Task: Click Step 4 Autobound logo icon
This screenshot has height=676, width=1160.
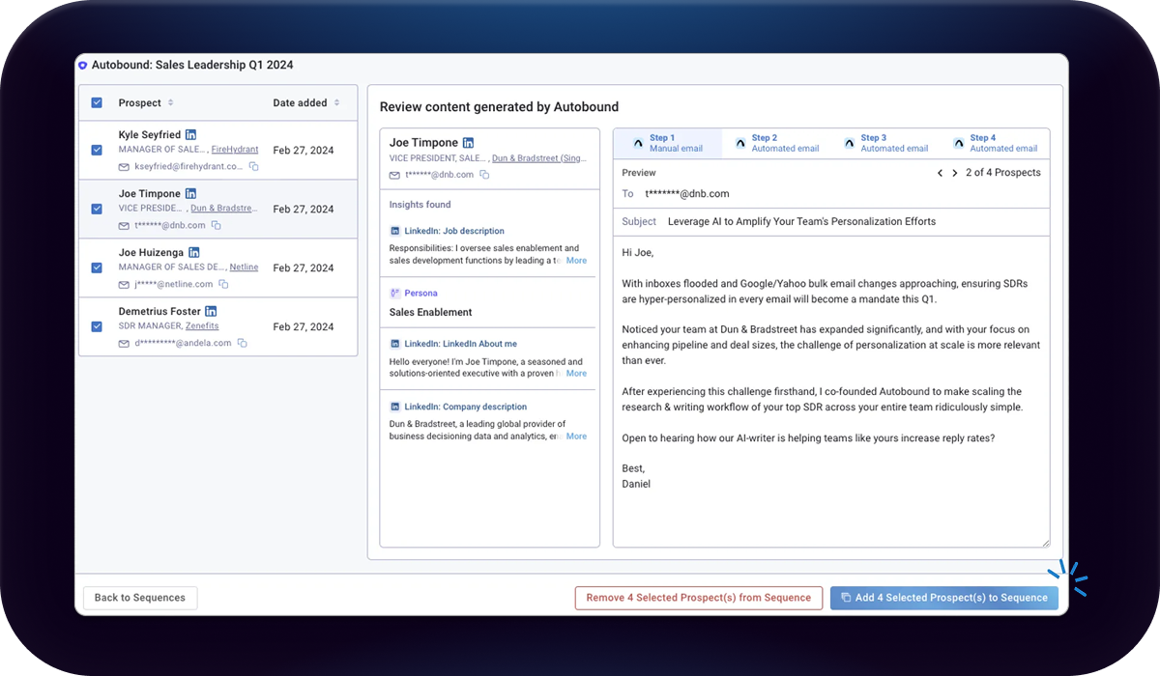Action: [959, 143]
